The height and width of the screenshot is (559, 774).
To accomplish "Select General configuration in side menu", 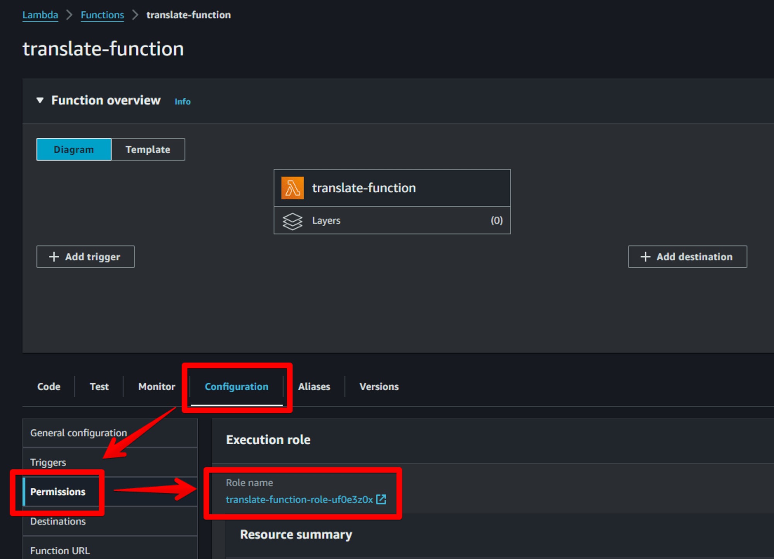I will click(x=110, y=433).
